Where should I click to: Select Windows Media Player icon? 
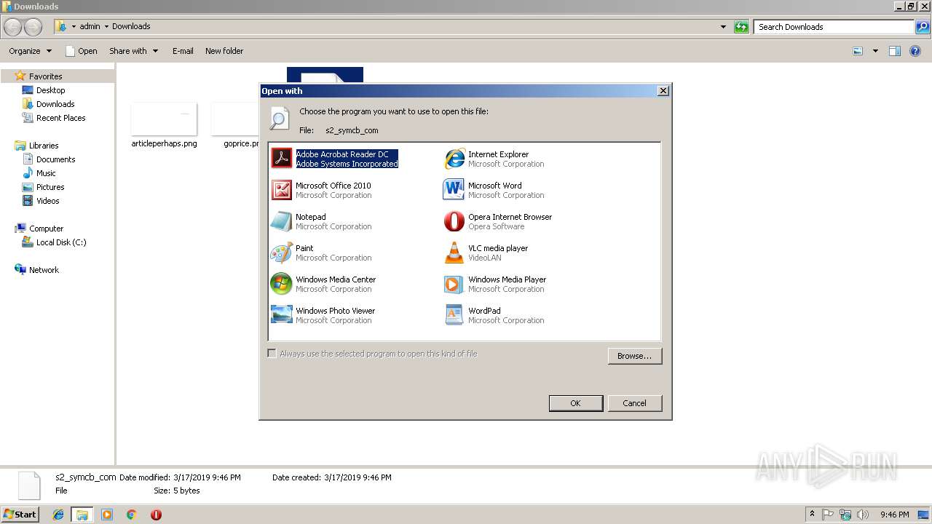coord(454,283)
